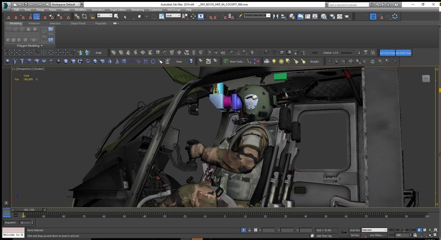Click the Mirror tool icon
Viewport: 441px width, 240px height.
(276, 16)
